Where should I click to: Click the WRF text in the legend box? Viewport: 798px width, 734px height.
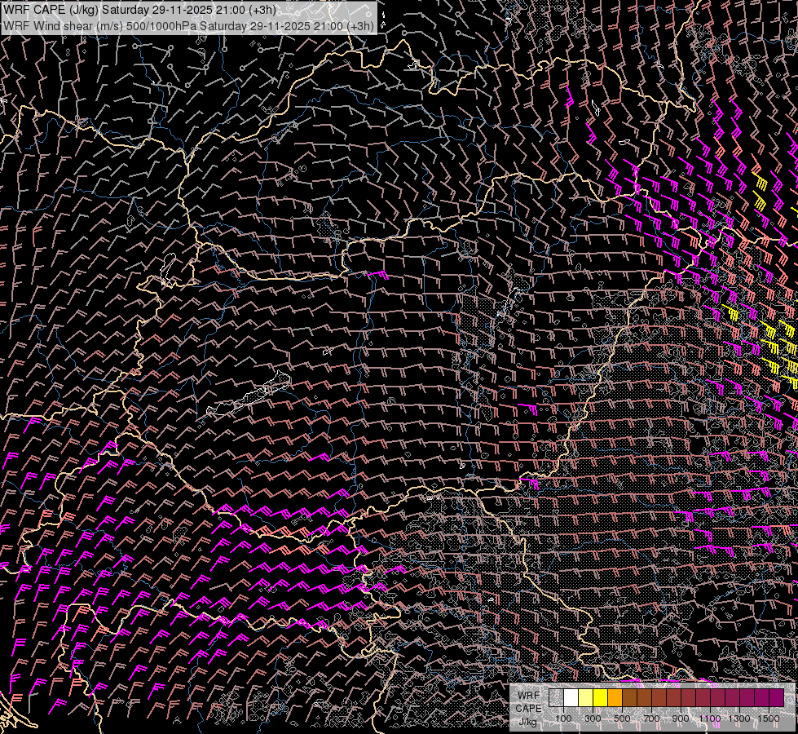[x=528, y=695]
